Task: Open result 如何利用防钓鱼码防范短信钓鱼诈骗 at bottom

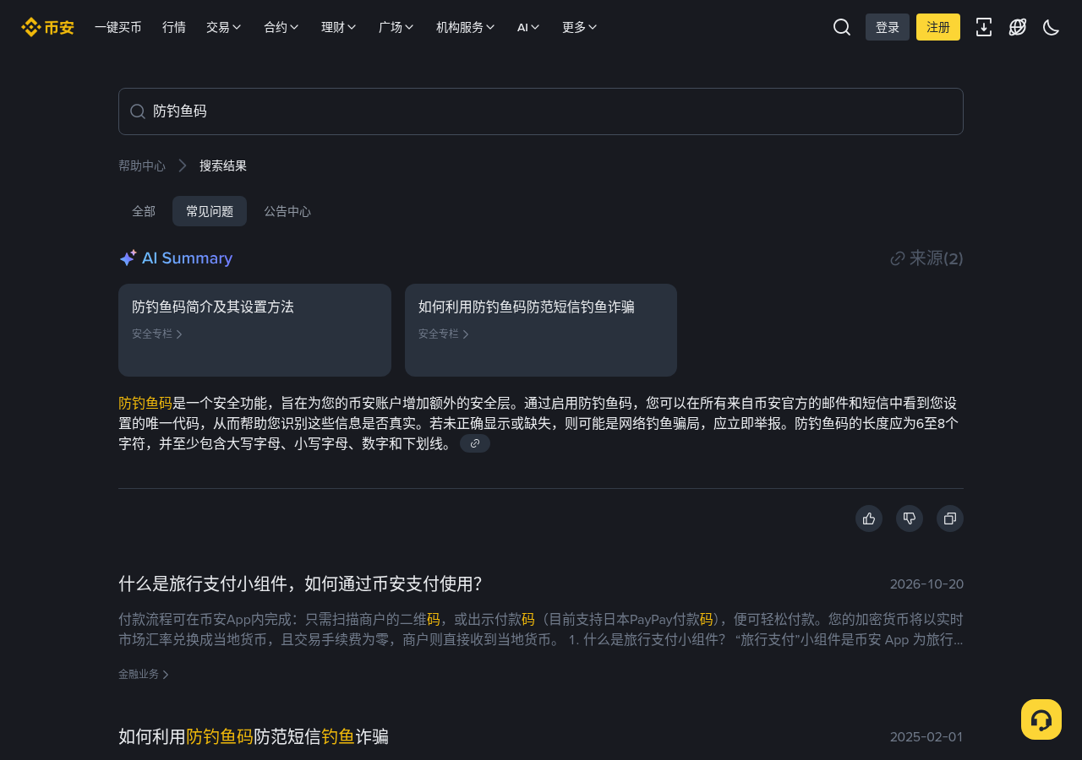Action: tap(254, 736)
